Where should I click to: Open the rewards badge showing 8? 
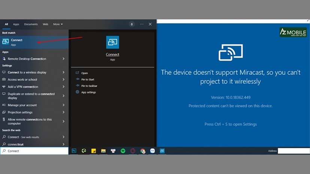[132, 24]
